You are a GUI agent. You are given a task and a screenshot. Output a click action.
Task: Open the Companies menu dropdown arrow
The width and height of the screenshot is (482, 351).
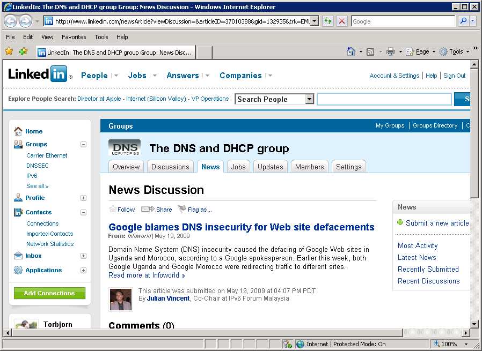(x=270, y=76)
